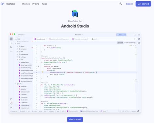Click the 4 spaces indent setting
The image size is (155, 124).
tap(133, 111)
